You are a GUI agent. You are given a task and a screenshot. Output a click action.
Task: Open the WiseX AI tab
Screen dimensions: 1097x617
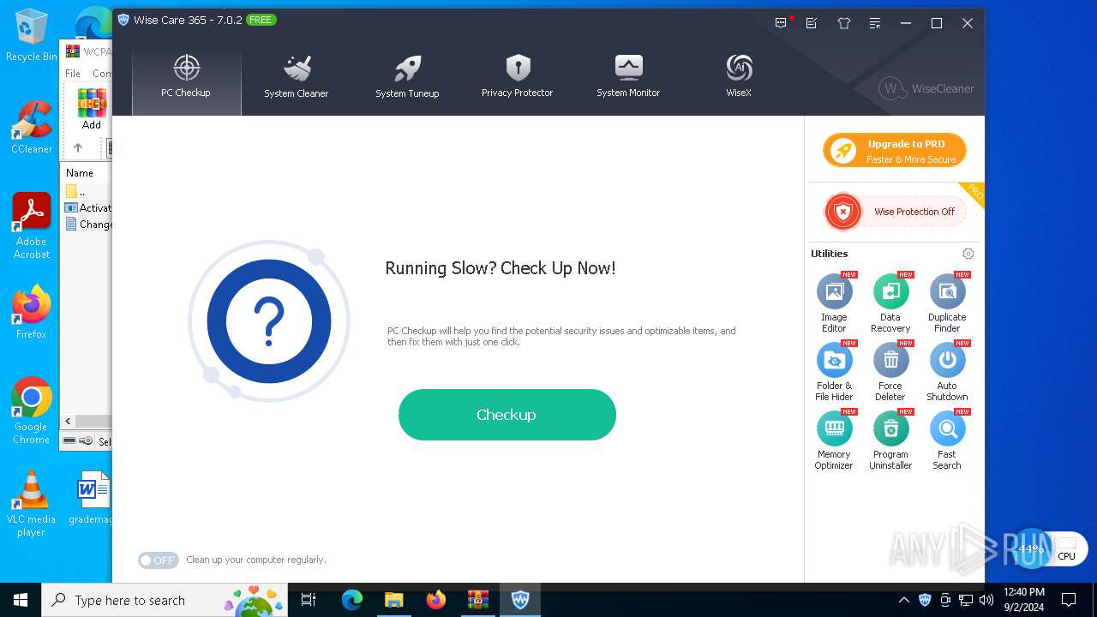(739, 77)
